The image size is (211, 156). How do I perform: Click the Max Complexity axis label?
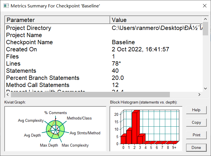75,145
